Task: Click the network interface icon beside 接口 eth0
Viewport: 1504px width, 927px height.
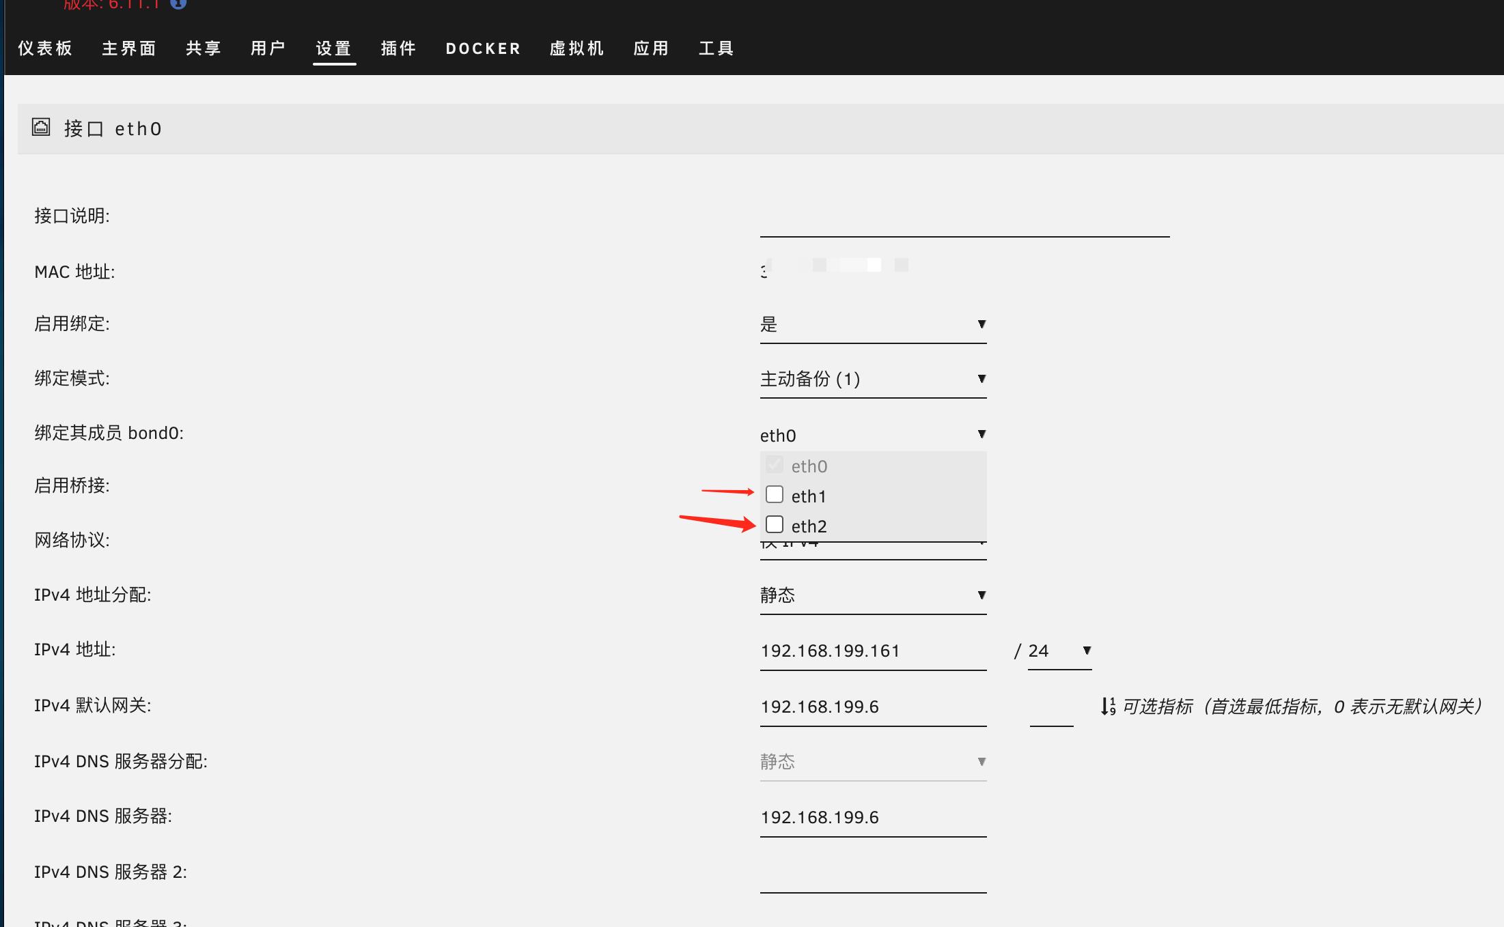Action: [x=41, y=128]
